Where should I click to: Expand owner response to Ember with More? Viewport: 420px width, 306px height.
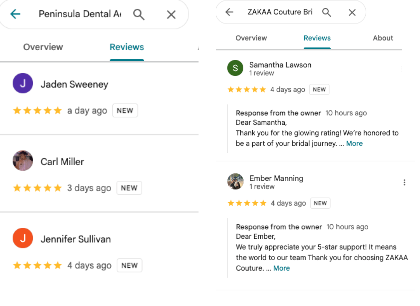coord(281,268)
